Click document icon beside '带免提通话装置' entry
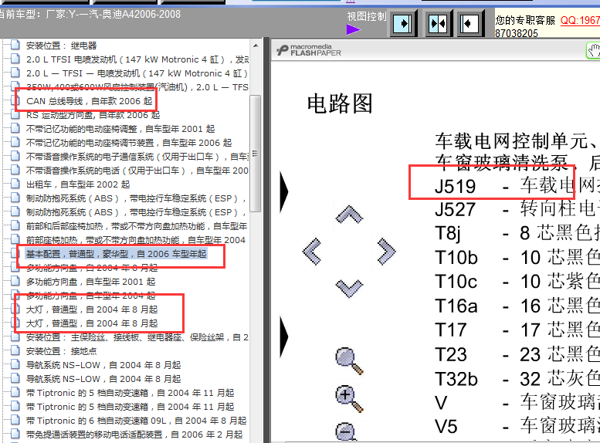 coord(15,434)
